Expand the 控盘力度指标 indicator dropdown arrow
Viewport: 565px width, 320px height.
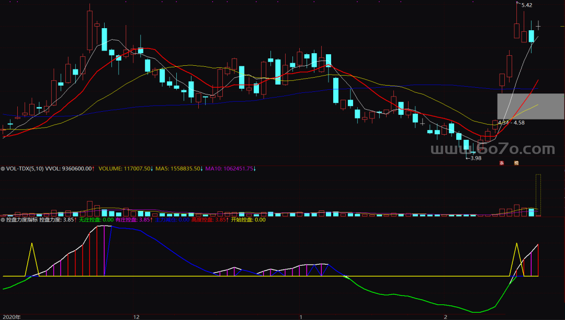(x=3, y=220)
